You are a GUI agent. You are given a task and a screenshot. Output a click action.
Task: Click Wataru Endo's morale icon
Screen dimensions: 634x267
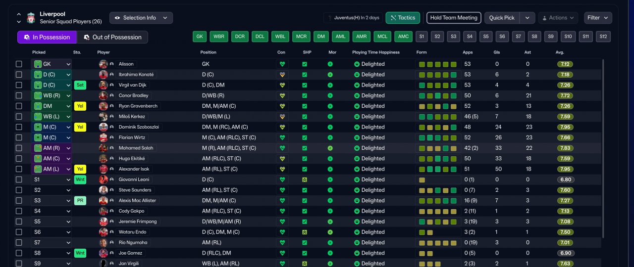tap(330, 232)
